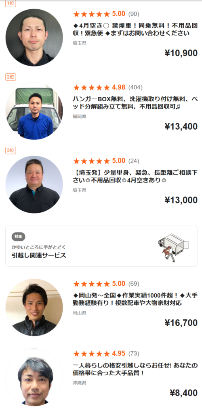Viewport: 202px width, 415px height.
Task: Open listing 一人暮らしの格安引越しならお任せ!
Action: 135,369
